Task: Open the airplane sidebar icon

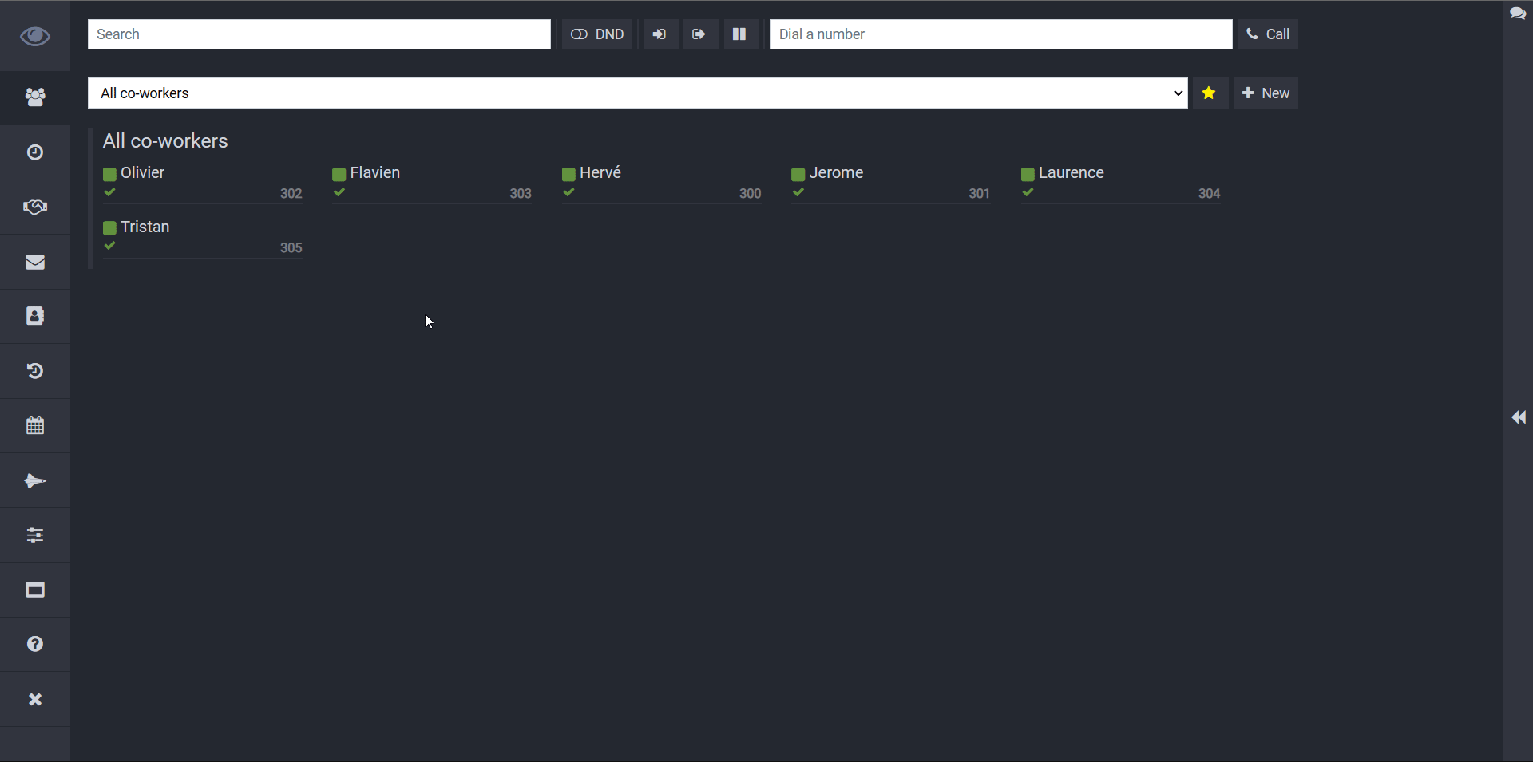Action: click(x=35, y=480)
